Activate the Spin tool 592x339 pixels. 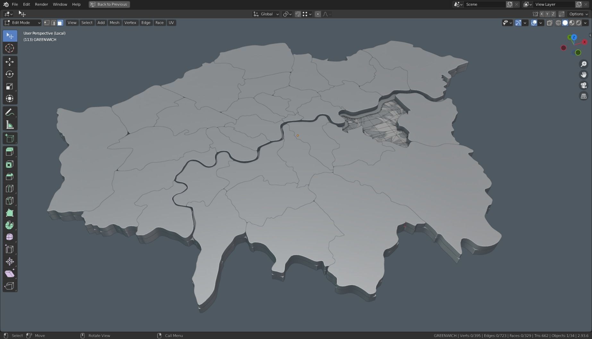[x=10, y=225]
